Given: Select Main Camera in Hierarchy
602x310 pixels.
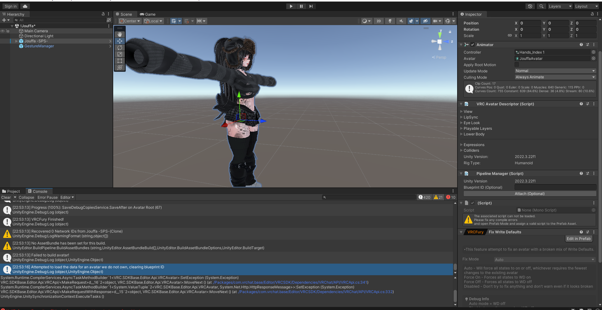Looking at the screenshot, I should 36,31.
